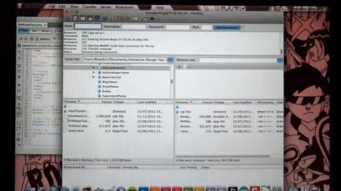Reconnect to the last used server
Screen dimensions: 341x191
click(128, 19)
